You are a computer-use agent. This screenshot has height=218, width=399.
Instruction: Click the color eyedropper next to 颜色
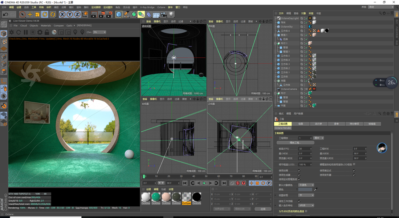tap(316, 189)
